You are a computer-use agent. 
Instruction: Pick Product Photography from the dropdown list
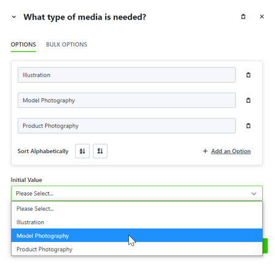click(x=137, y=249)
